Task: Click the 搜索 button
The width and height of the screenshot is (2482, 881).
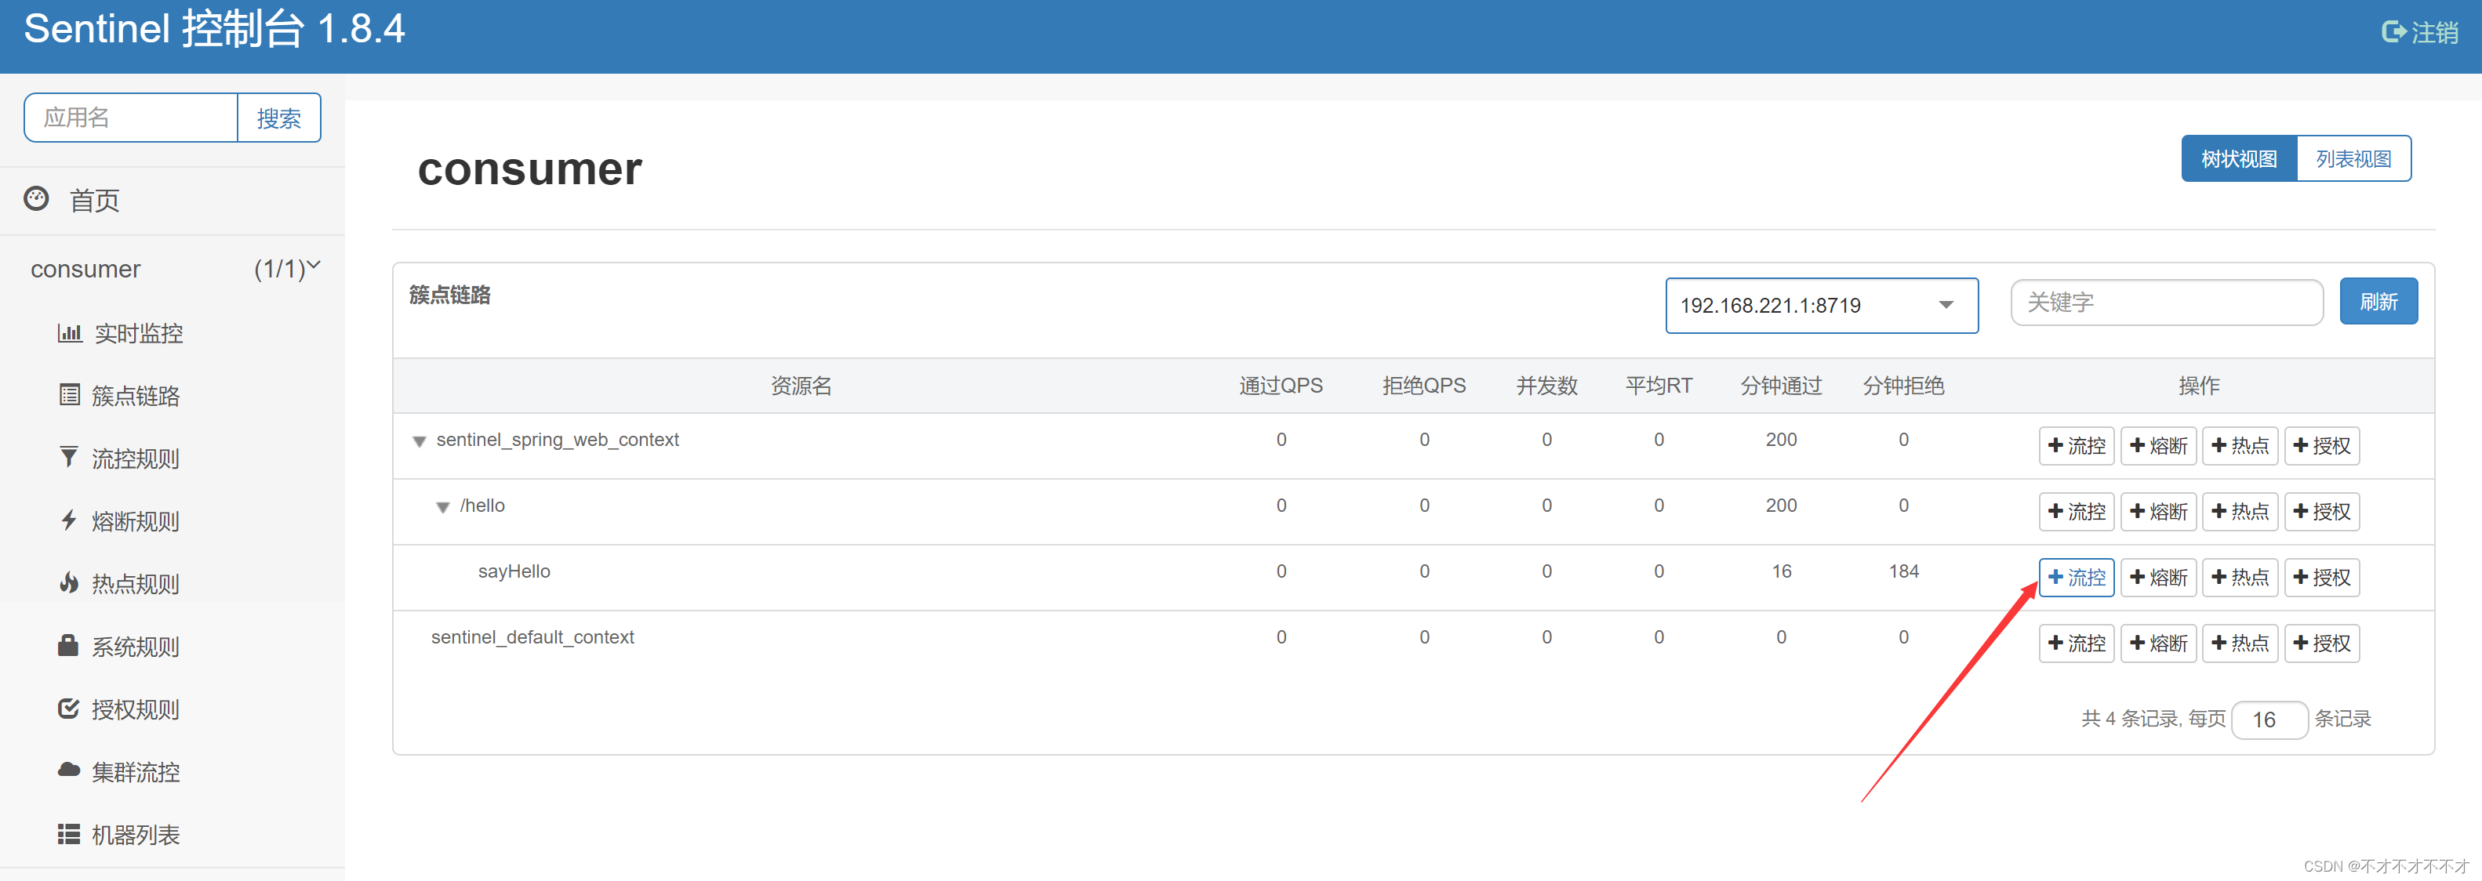Action: click(x=278, y=118)
